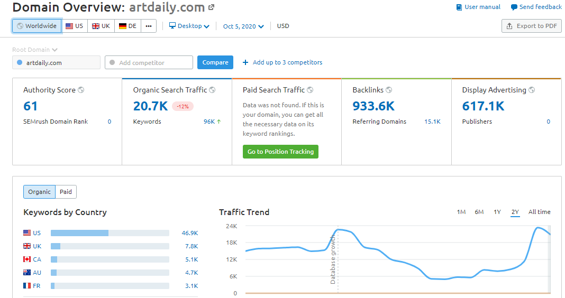Open the 617.1K display advertising value
Image resolution: width=565 pixels, height=298 pixels.
tap(483, 106)
